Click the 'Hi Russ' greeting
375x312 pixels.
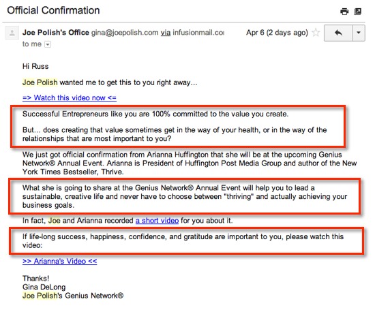coord(35,66)
